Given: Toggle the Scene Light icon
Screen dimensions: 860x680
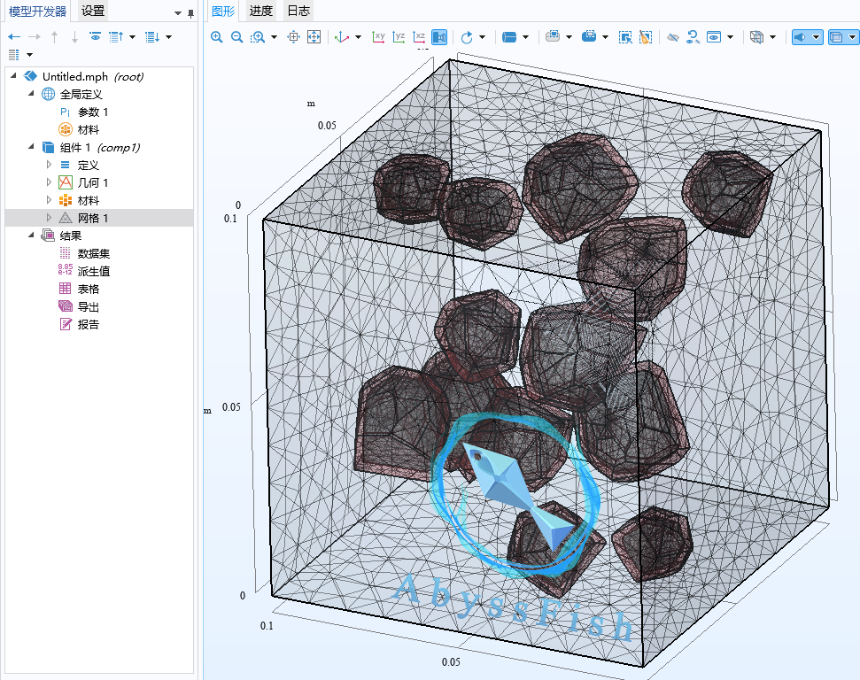Looking at the screenshot, I should click(798, 37).
